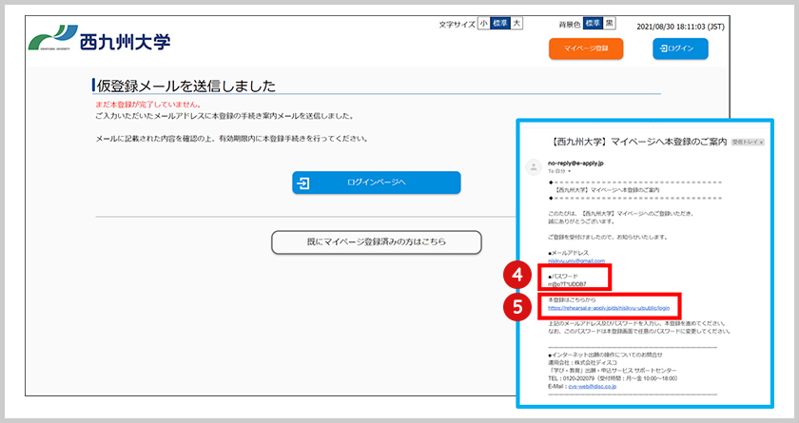Viewport: 799px width, 423px height.
Task: Click the cvs-web@disc.co.jp email link
Action: [x=592, y=387]
